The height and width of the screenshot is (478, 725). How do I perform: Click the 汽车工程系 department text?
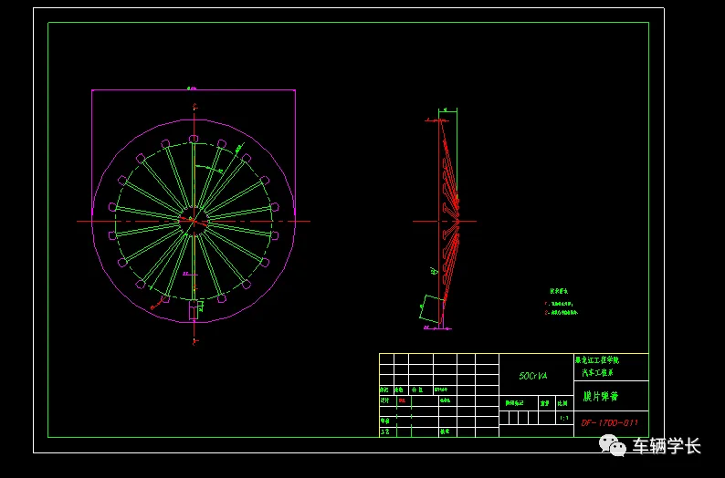point(597,372)
